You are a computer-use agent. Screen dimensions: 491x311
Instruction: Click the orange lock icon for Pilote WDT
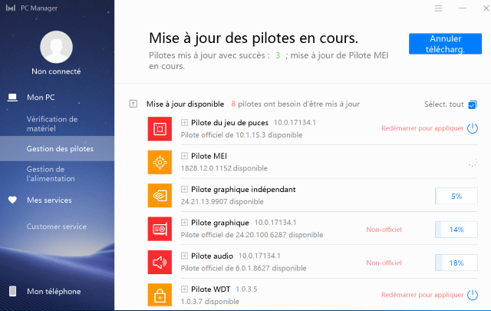tap(160, 295)
